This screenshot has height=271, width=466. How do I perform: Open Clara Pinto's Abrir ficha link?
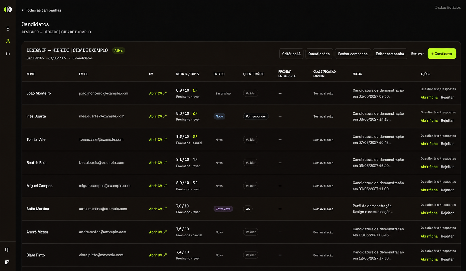(429, 259)
